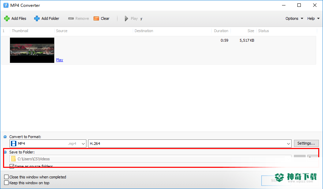The height and width of the screenshot is (189, 323).
Task: Sort by the Duration column header
Action: tap(221, 31)
